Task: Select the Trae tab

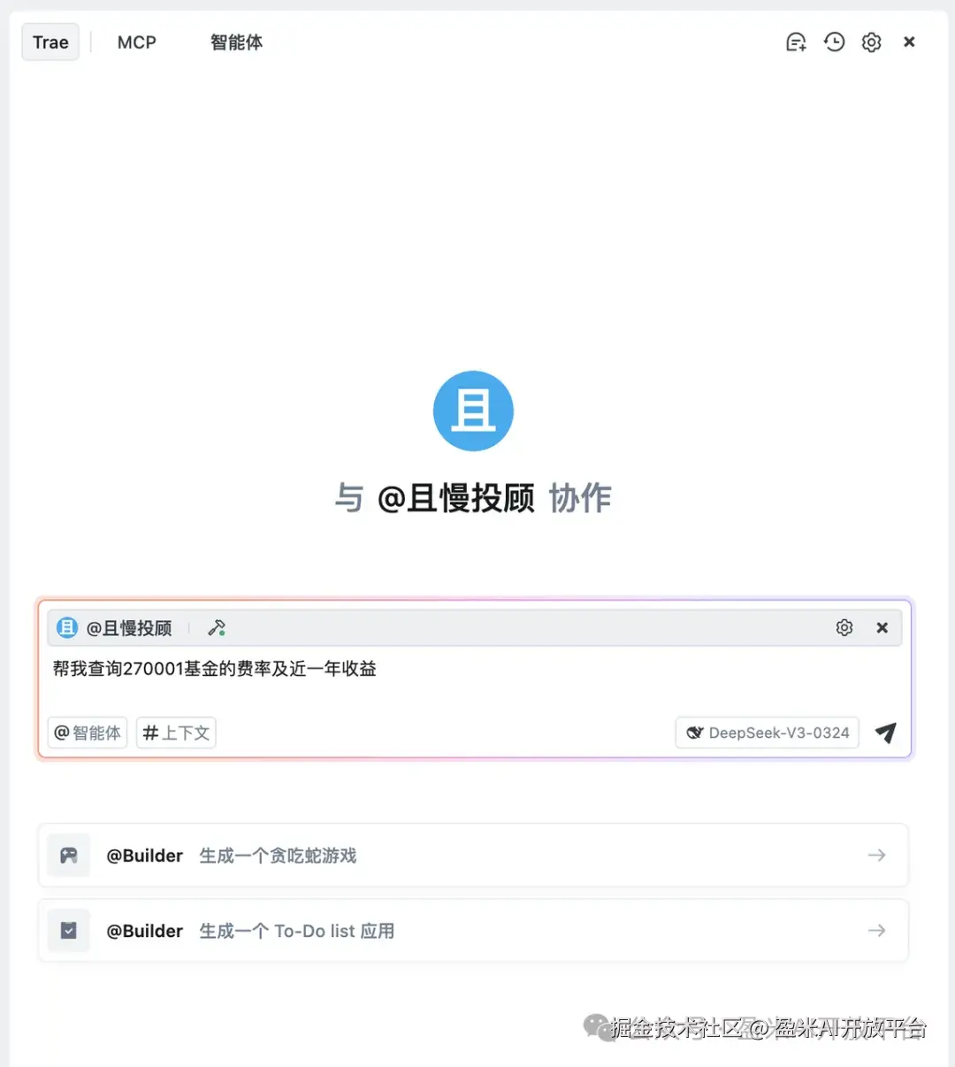Action: point(50,42)
